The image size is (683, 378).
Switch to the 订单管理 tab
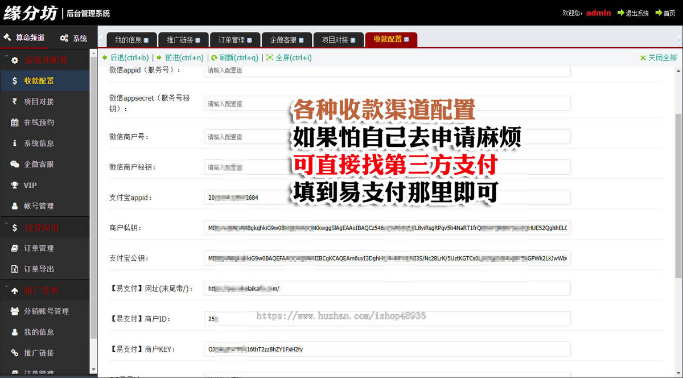coord(234,40)
